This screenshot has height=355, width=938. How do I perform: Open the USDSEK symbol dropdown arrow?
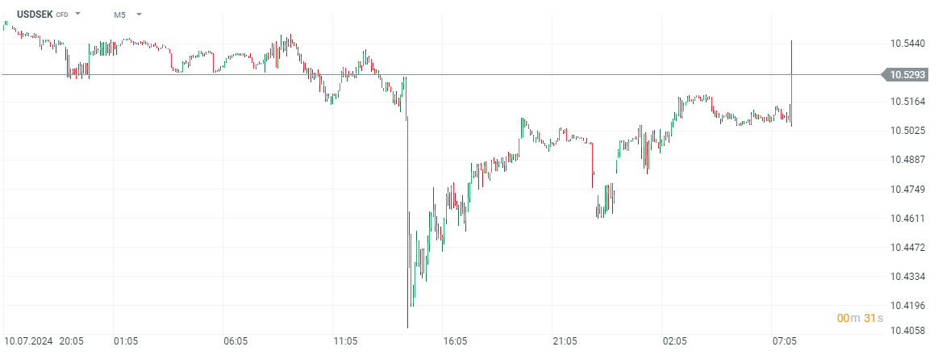pos(78,14)
